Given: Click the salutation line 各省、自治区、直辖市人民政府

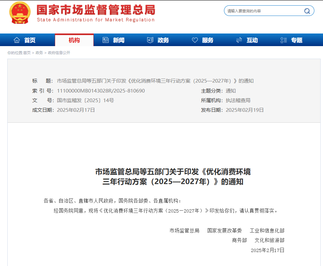Looking at the screenshot, I should (112, 201).
